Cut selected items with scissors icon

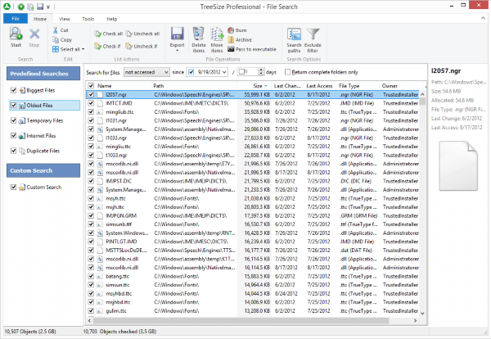pos(56,30)
